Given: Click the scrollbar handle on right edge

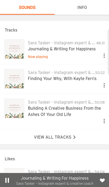Looking at the screenshot, I should pos(108,52).
